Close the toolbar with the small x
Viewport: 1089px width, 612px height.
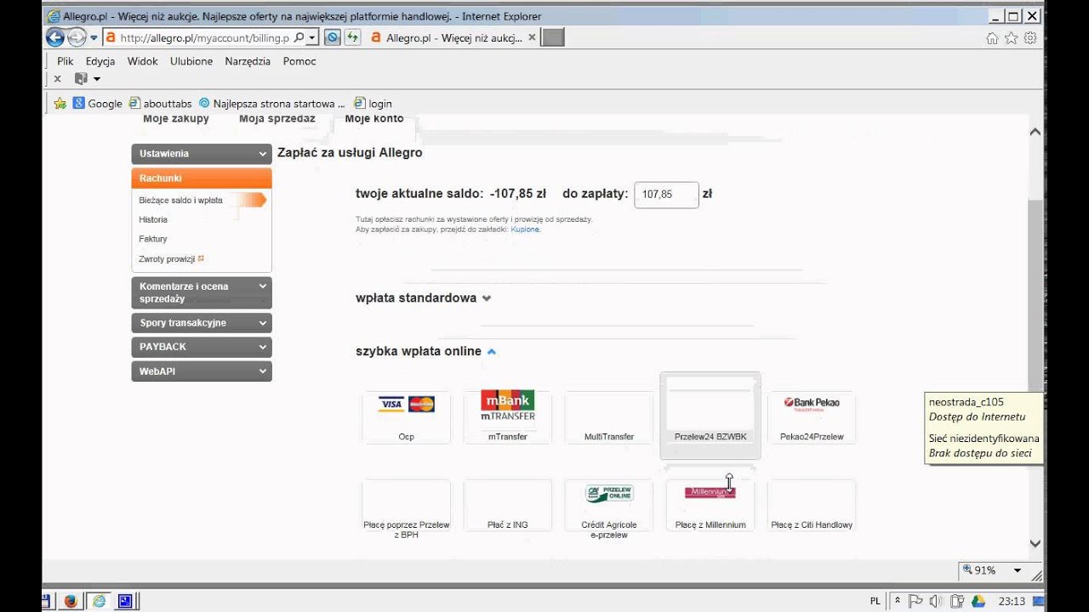tap(57, 78)
